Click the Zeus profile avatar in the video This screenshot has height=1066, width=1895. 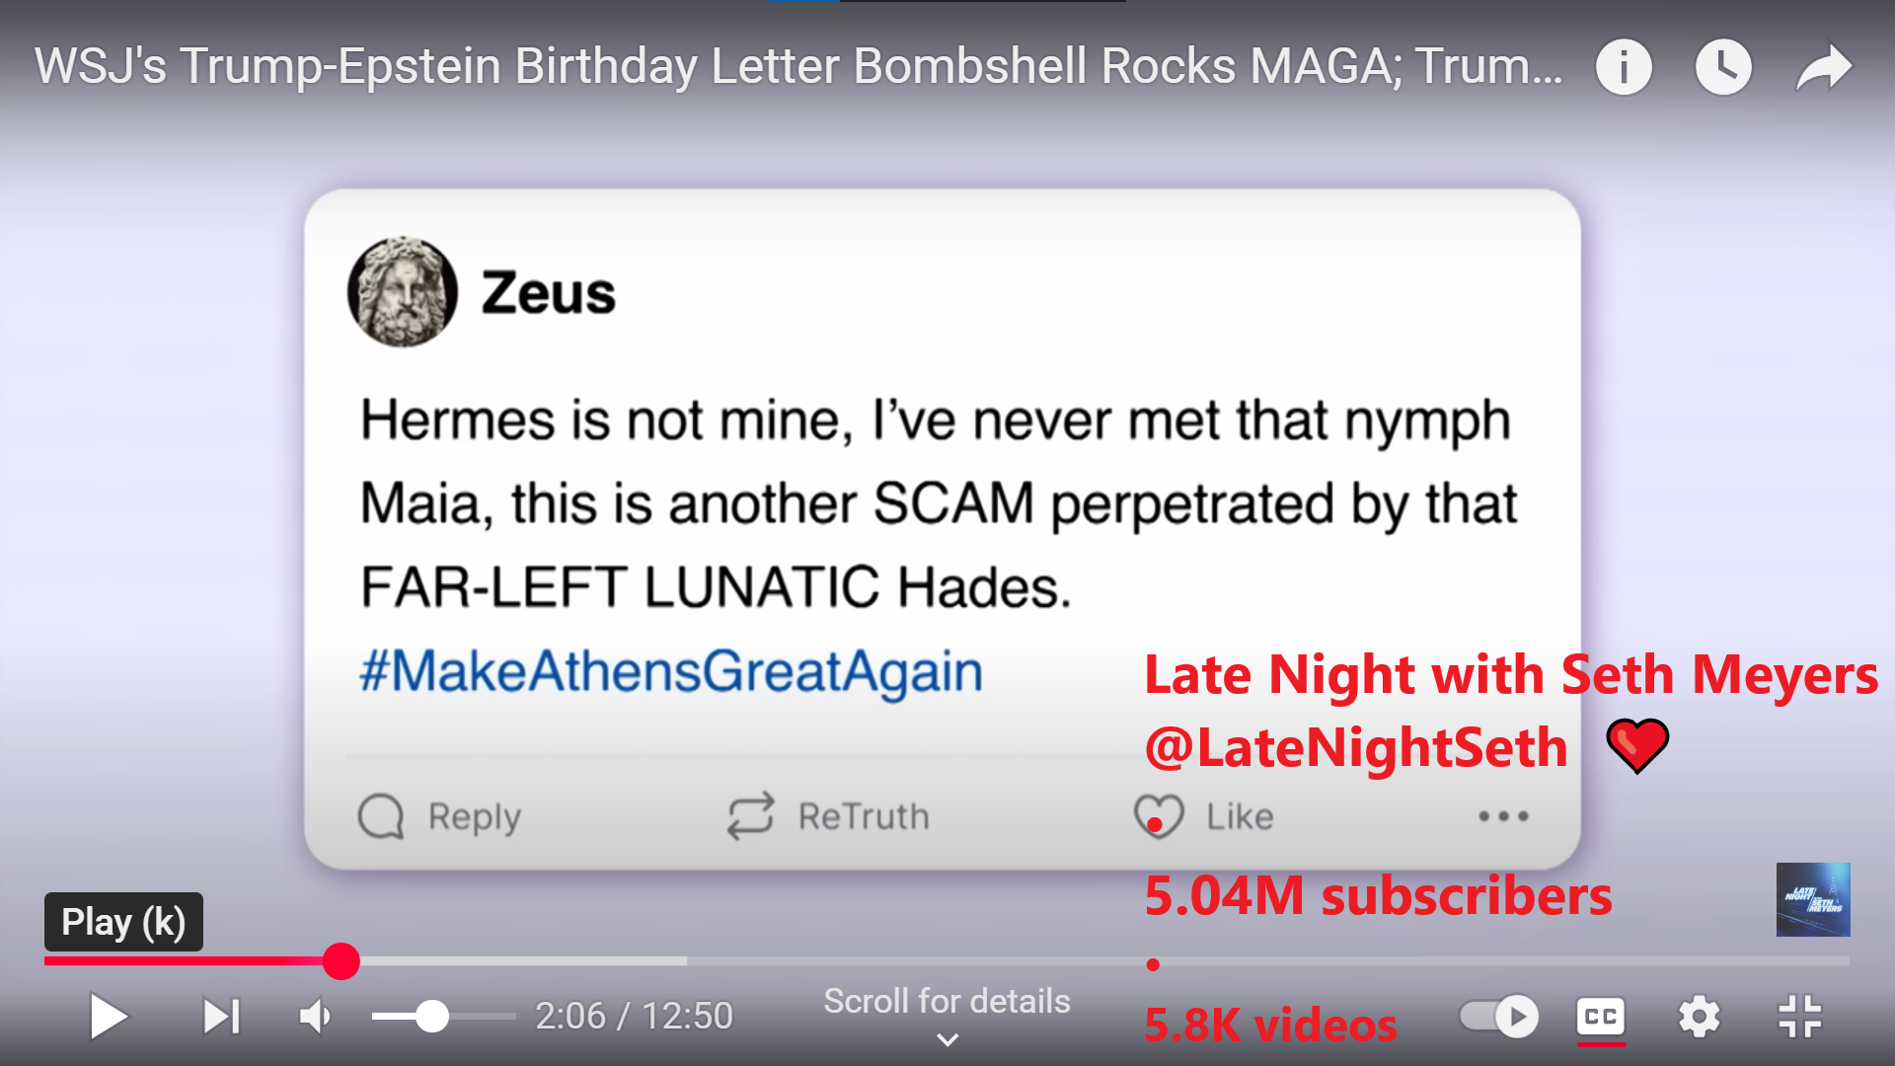(x=403, y=292)
